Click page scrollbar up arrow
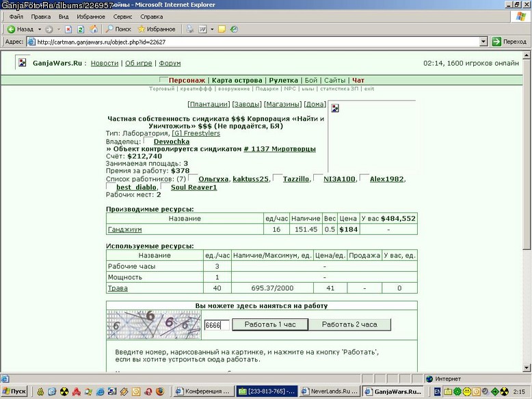The height and width of the screenshot is (399, 532). [x=527, y=55]
